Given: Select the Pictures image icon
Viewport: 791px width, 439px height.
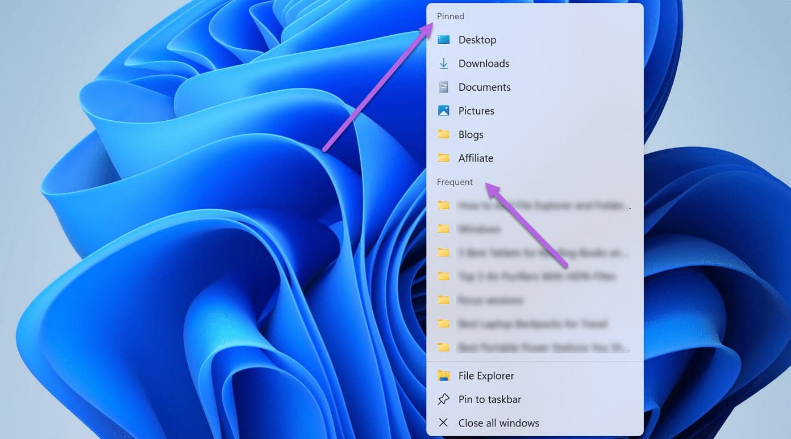Looking at the screenshot, I should pos(444,111).
